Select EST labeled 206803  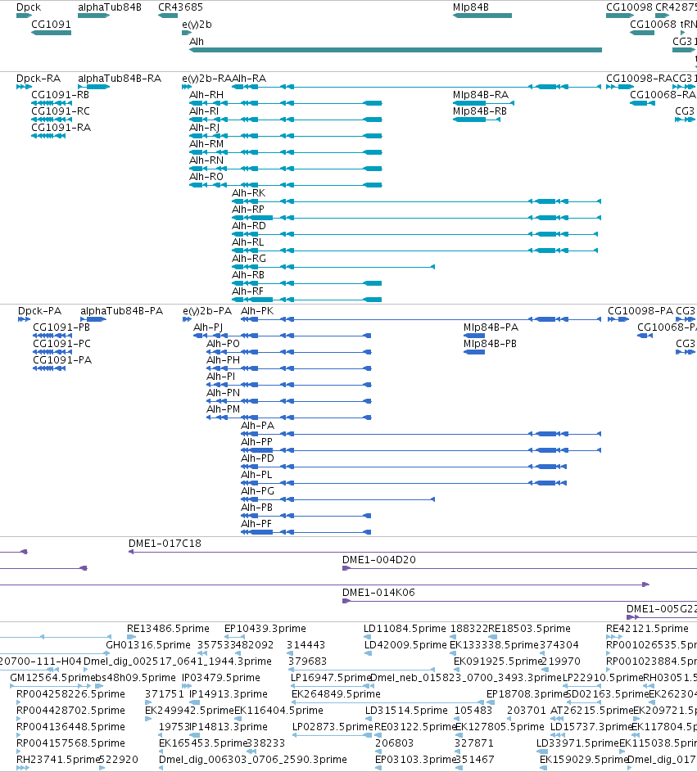click(x=378, y=752)
